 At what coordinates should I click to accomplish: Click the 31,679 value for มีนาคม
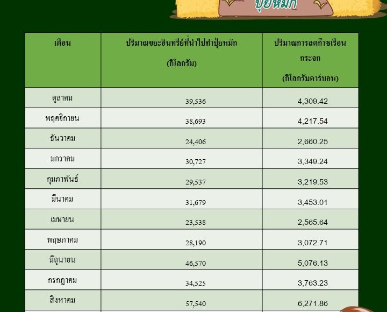tap(196, 203)
